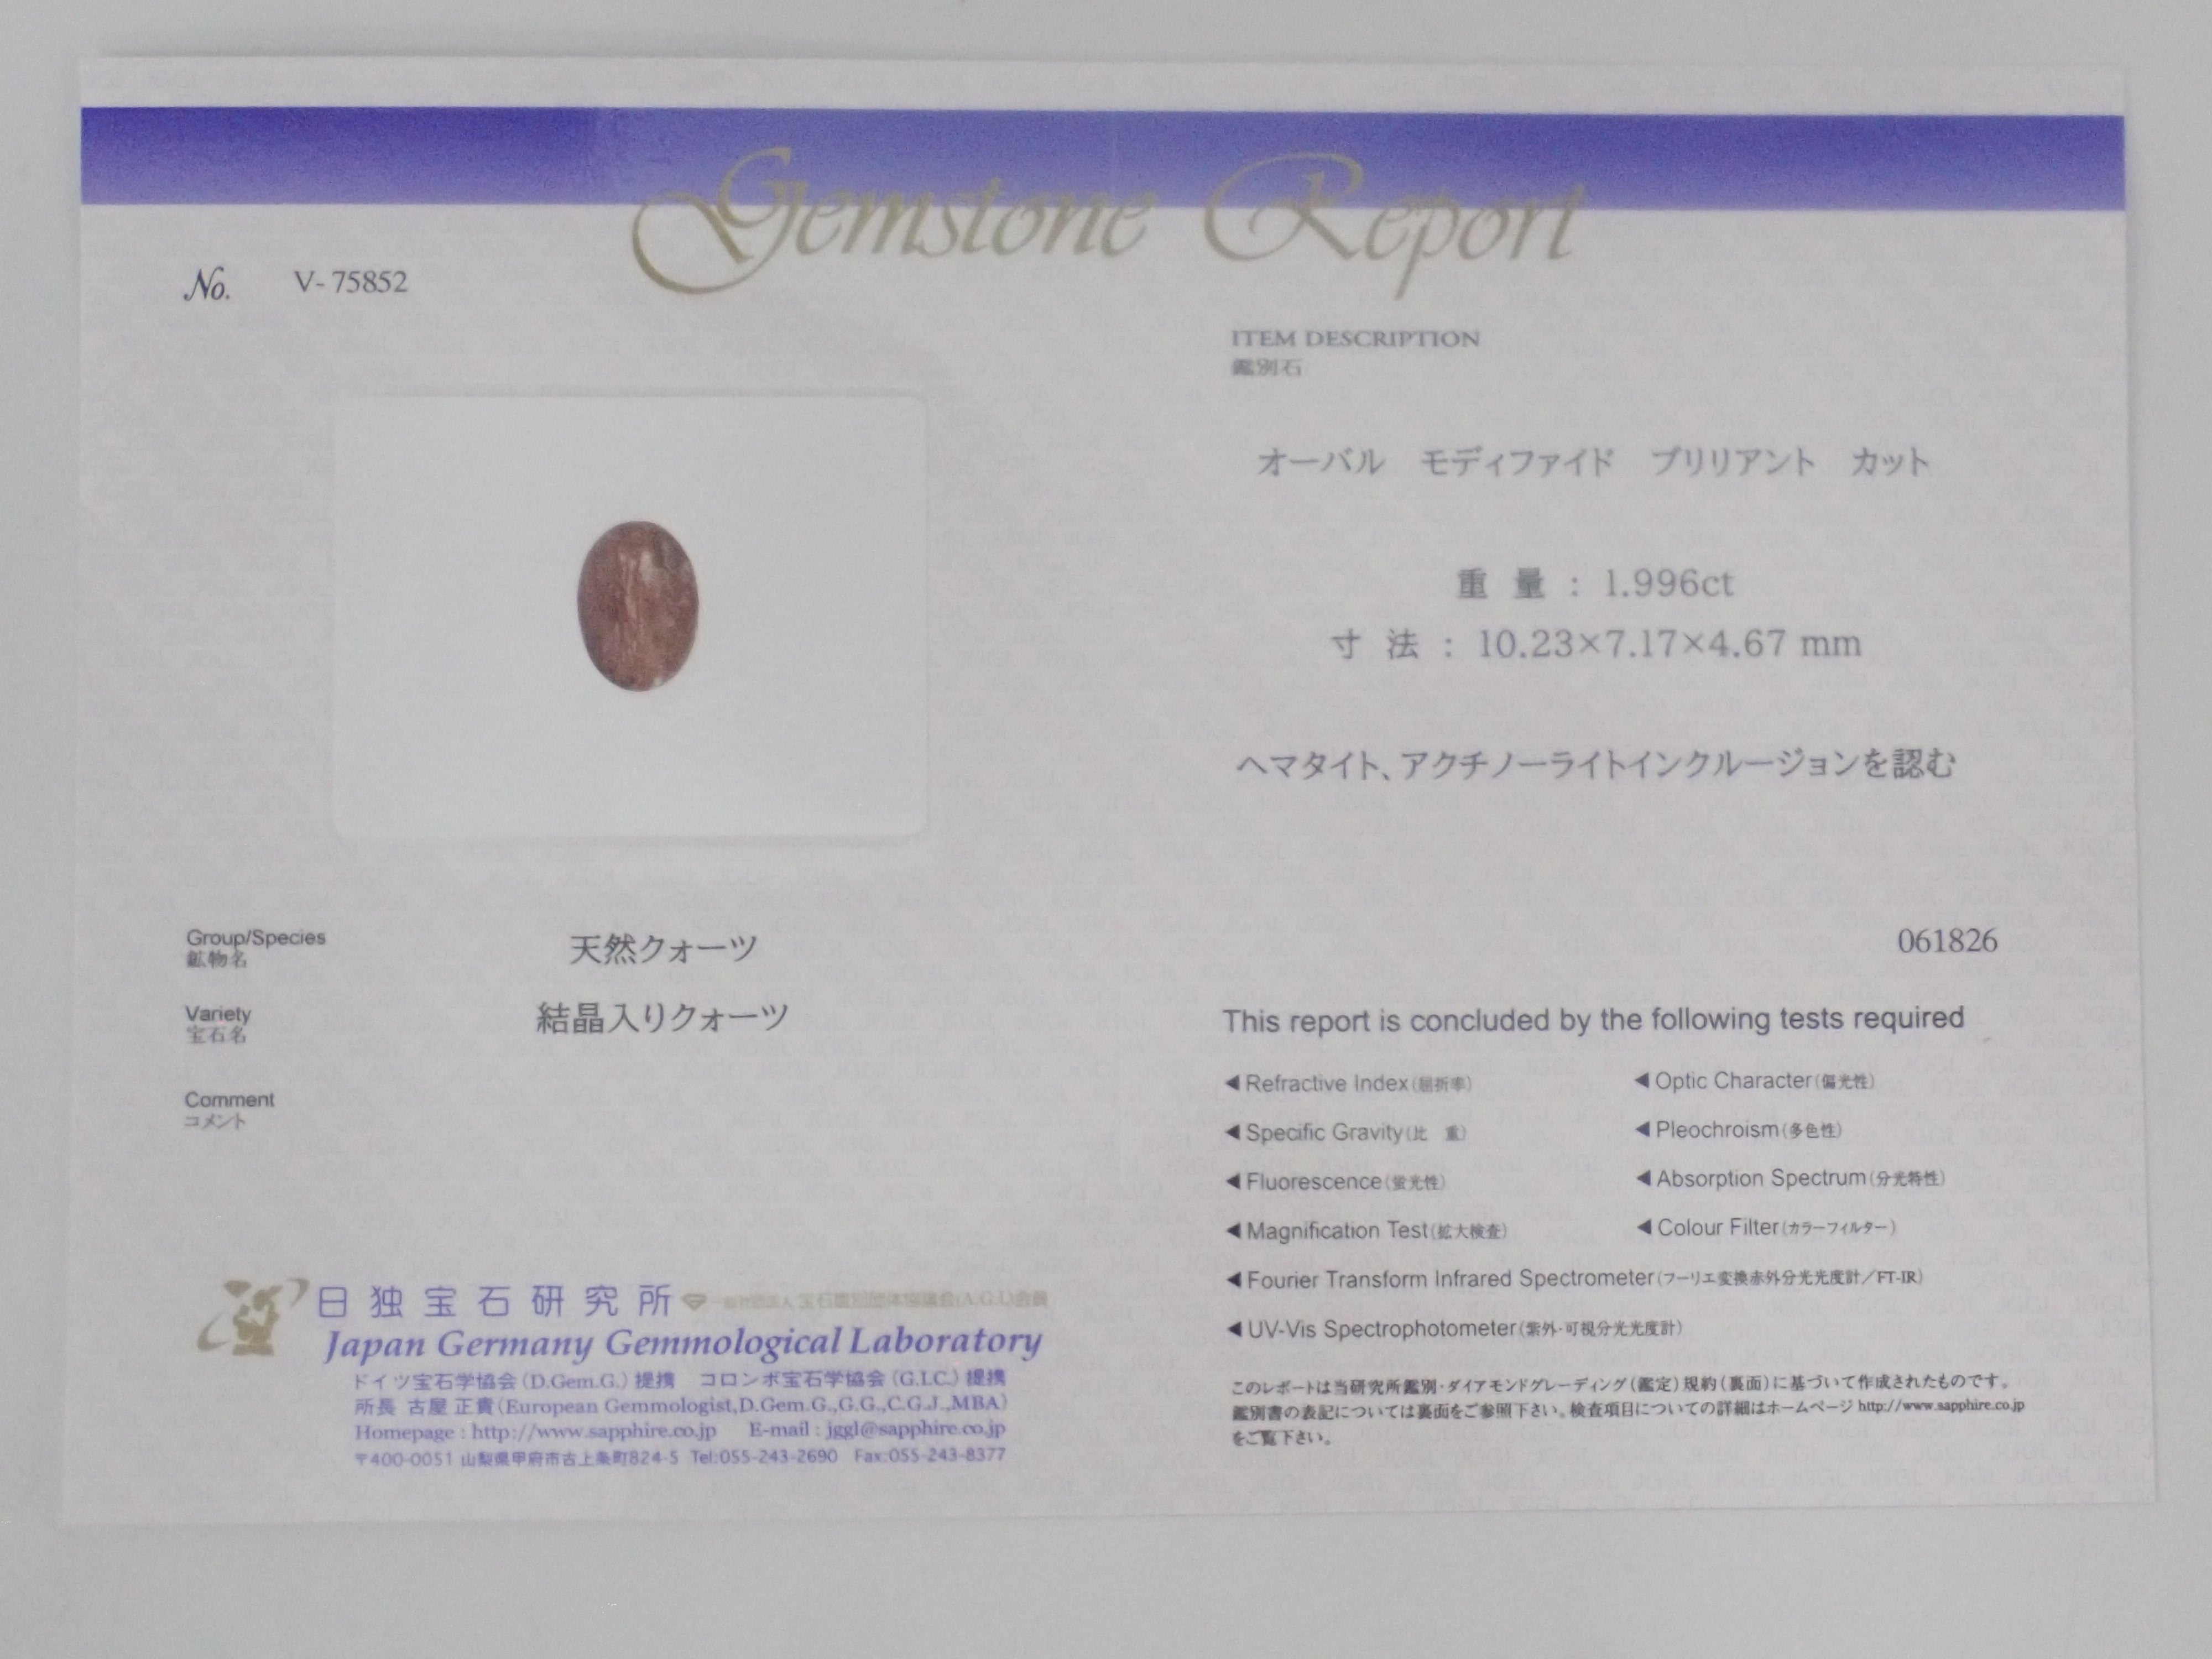Select the 'Comment' label
Image resolution: width=2212 pixels, height=1659 pixels.
(229, 1100)
